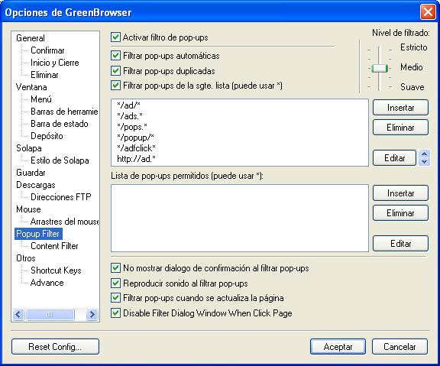Click the filter level slider handle

tap(380, 68)
